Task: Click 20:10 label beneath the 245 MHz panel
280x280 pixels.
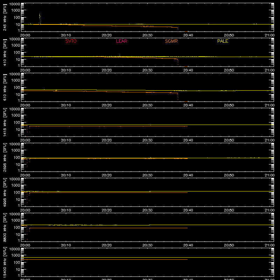Action: (x=66, y=35)
